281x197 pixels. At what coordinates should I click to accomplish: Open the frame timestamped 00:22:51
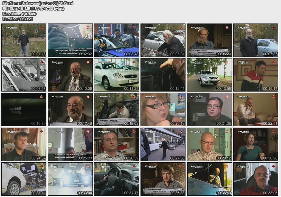click(255, 110)
